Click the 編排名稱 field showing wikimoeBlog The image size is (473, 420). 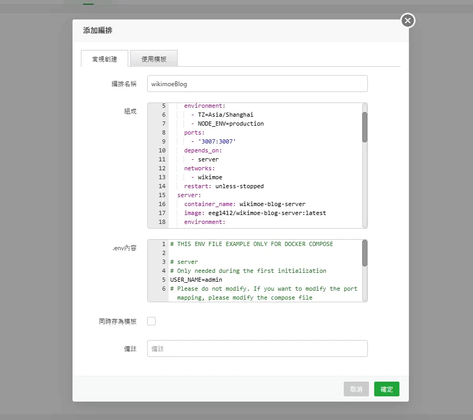pyautogui.click(x=257, y=84)
